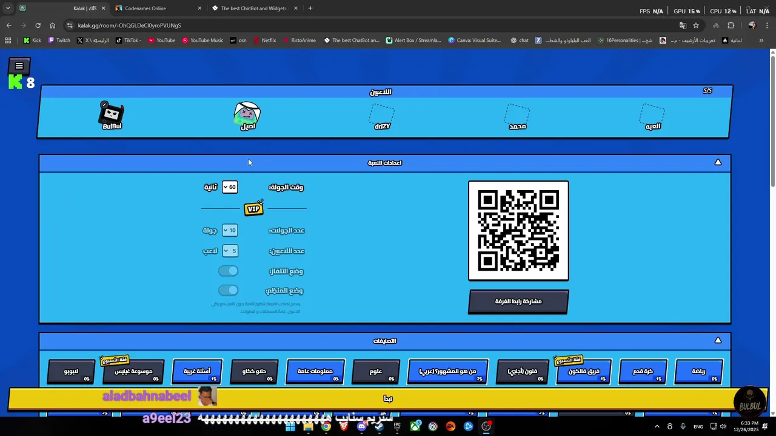Open Steam from the taskbar
The height and width of the screenshot is (436, 776).
380,426
